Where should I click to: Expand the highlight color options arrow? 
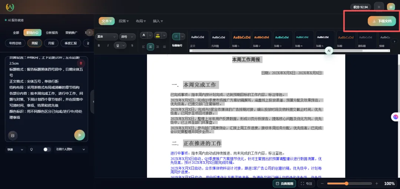click(164, 35)
